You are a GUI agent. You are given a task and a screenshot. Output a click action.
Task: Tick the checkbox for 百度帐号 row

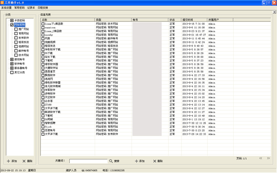[x=43, y=131]
